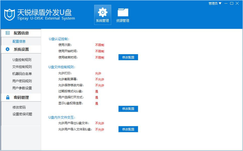Click 是 value beside 用户选择打开方式
243x151 pixels.
point(97,97)
